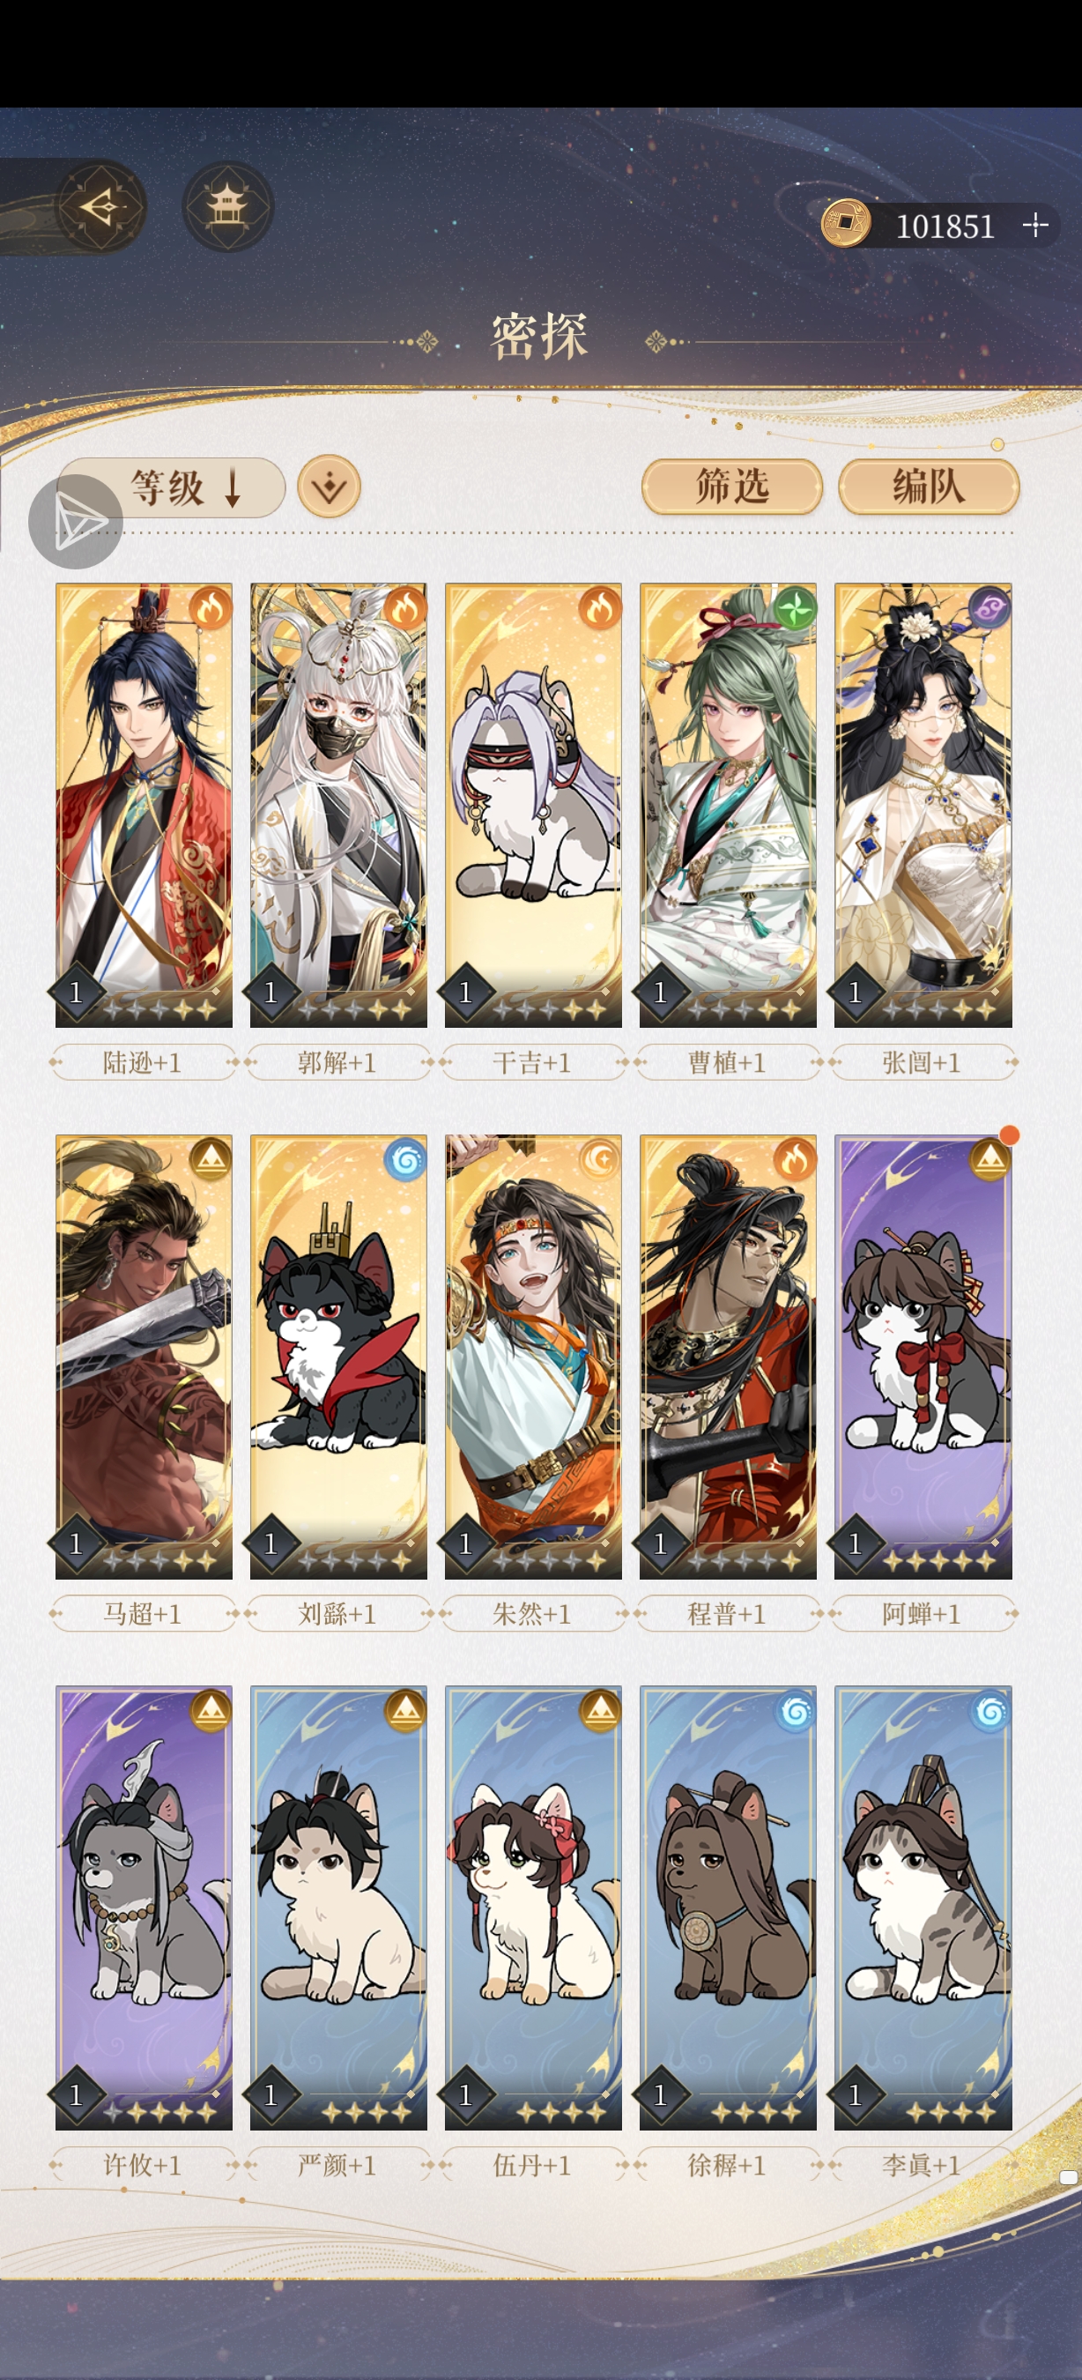Open the 马超 character card
Screen dimensions: 1082x2380
pyautogui.click(x=144, y=1357)
